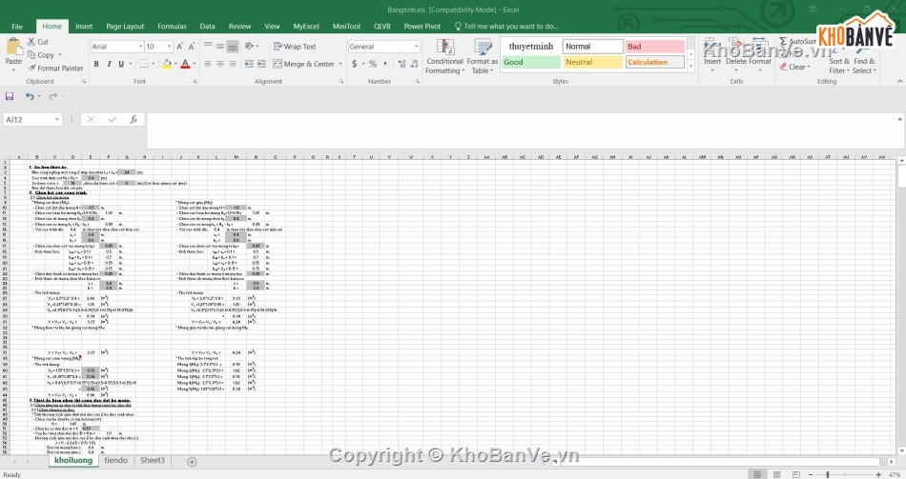The image size is (906, 479).
Task: Add a new sheet with plus button
Action: coord(192,461)
